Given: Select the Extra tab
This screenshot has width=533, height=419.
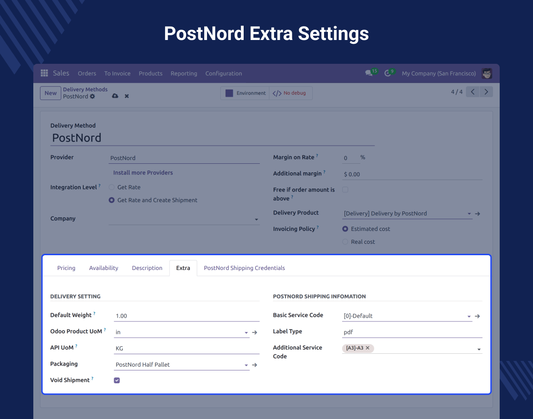Looking at the screenshot, I should (x=183, y=268).
